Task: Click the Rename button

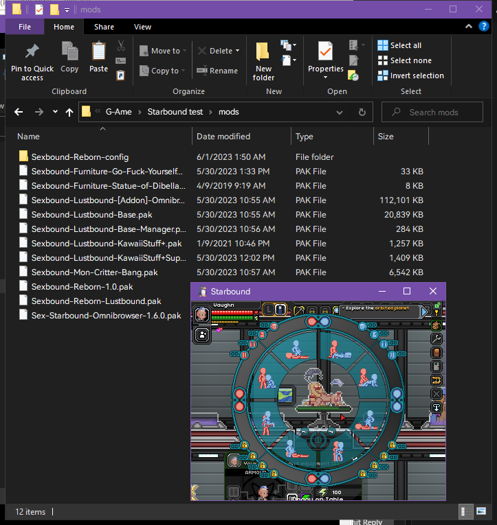Action: (x=217, y=71)
